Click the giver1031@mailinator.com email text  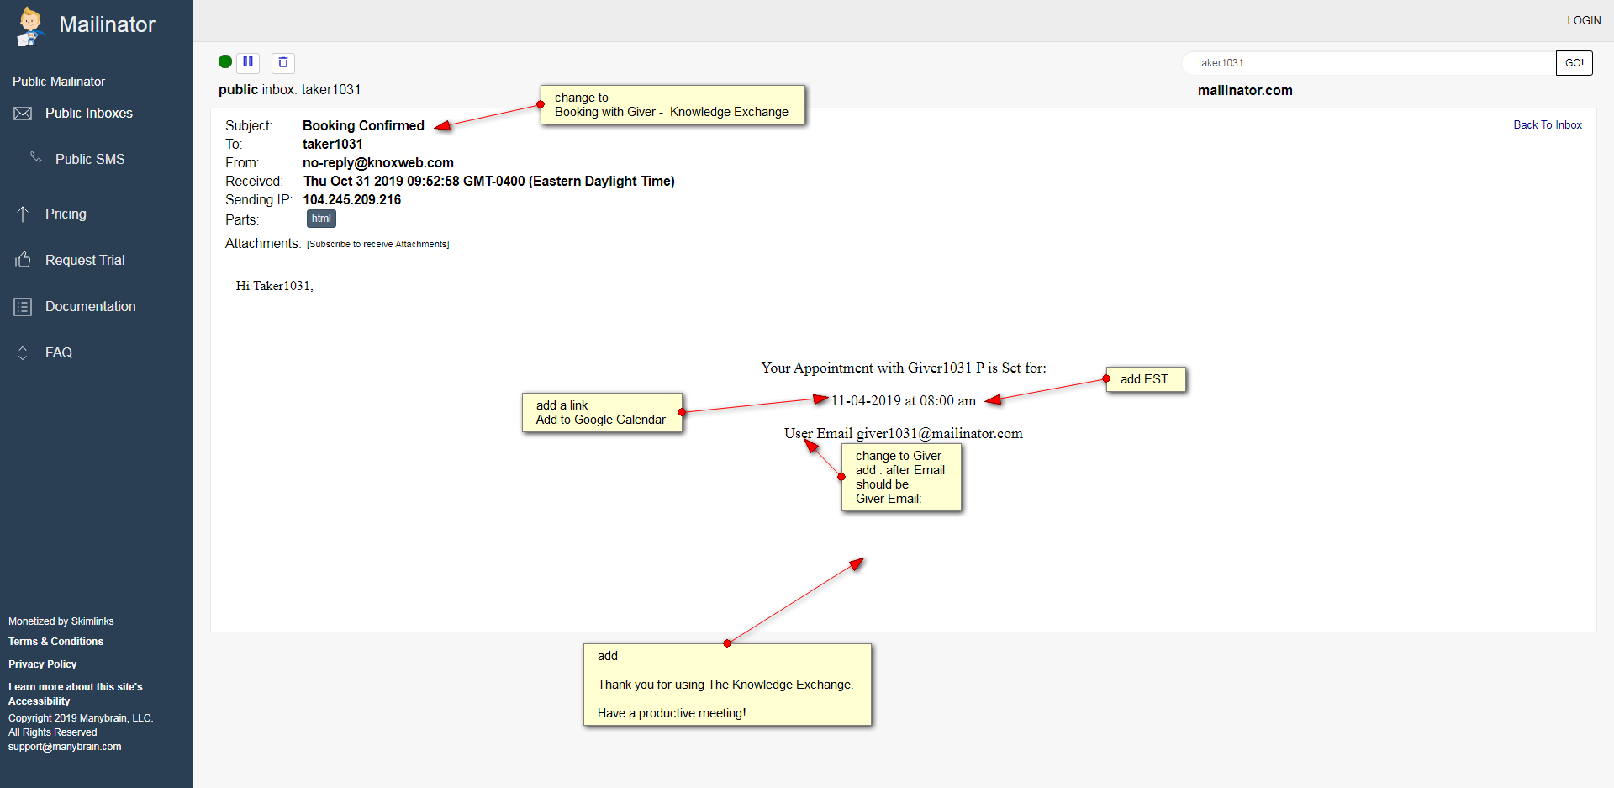(940, 434)
